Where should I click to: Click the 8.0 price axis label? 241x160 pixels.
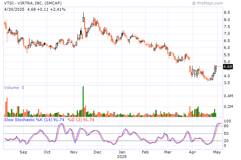[227, 20]
